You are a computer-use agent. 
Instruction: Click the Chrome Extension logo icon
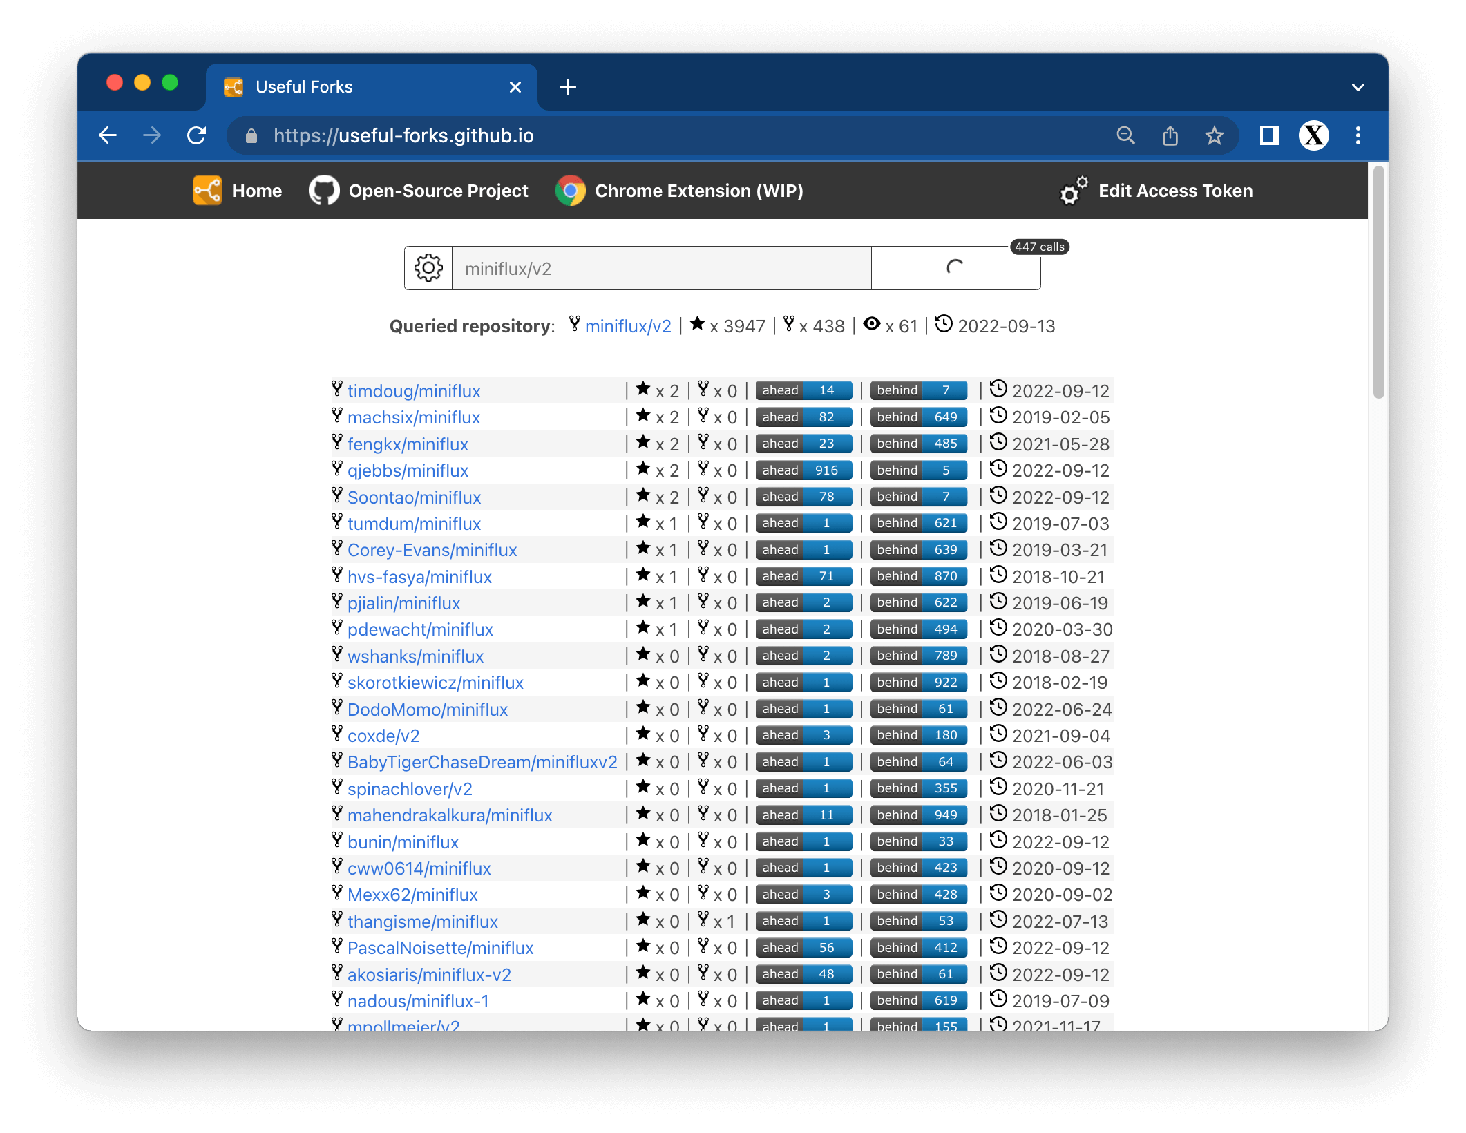[x=571, y=191]
